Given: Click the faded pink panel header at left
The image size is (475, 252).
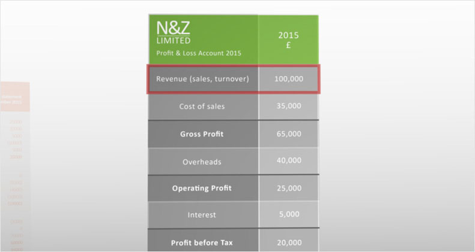Looking at the screenshot, I should (14, 96).
